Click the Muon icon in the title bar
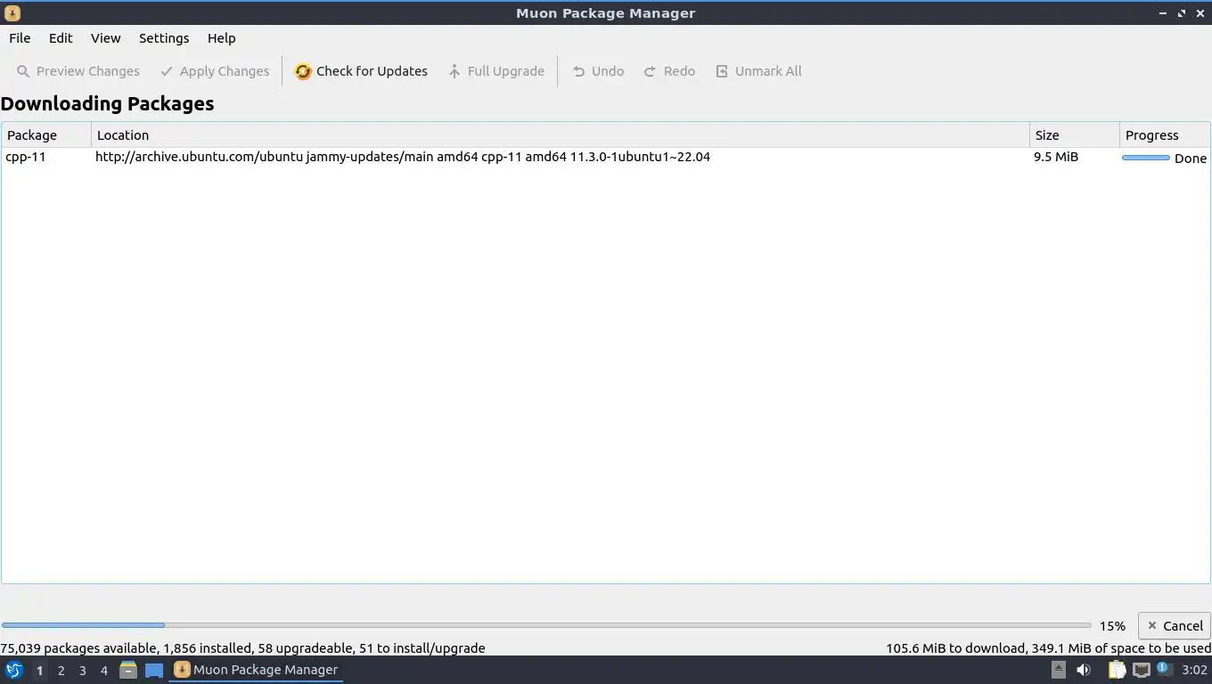 pos(12,13)
